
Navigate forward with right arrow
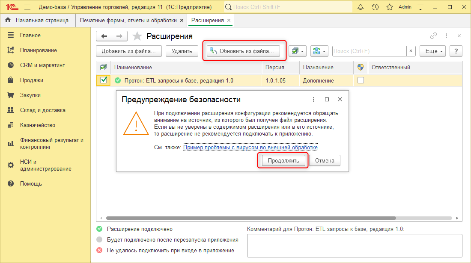[119, 36]
